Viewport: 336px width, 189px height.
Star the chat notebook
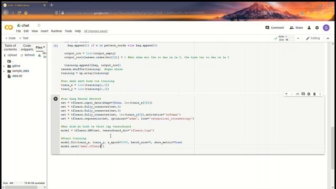point(39,25)
